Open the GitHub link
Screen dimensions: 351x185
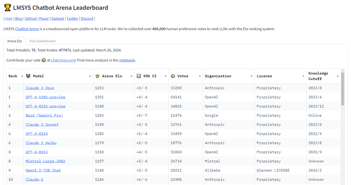click(31, 18)
